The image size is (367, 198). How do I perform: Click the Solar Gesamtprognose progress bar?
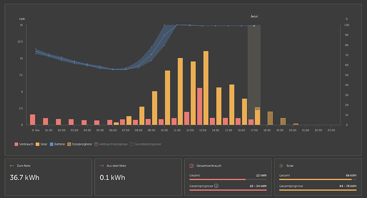pyautogui.click(x=318, y=190)
